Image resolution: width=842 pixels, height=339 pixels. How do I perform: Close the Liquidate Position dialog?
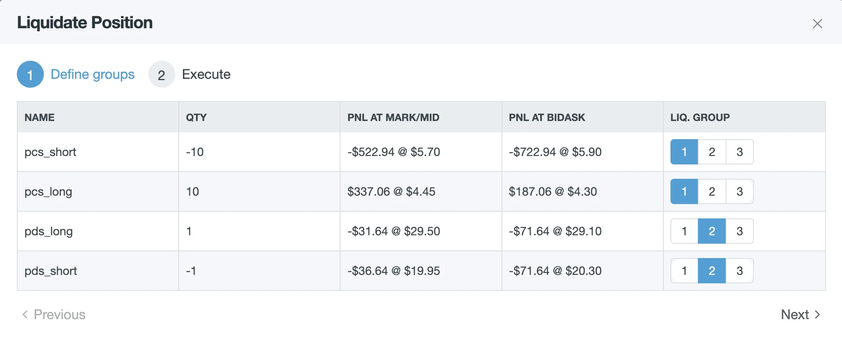818,24
